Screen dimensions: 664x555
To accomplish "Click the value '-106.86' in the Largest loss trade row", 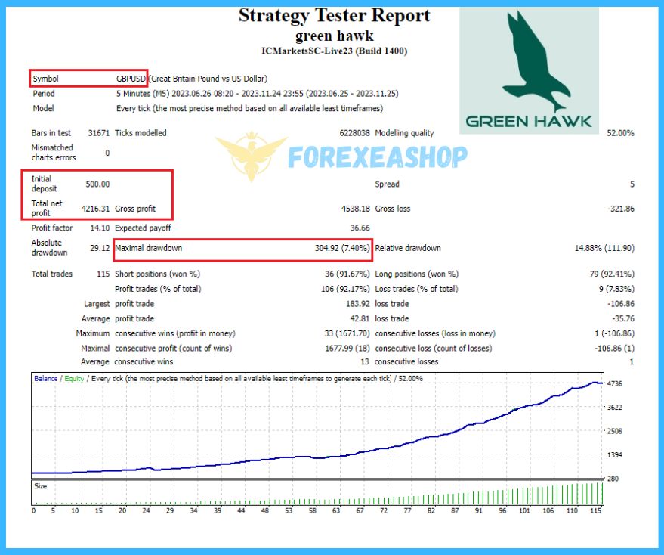I will coord(621,303).
